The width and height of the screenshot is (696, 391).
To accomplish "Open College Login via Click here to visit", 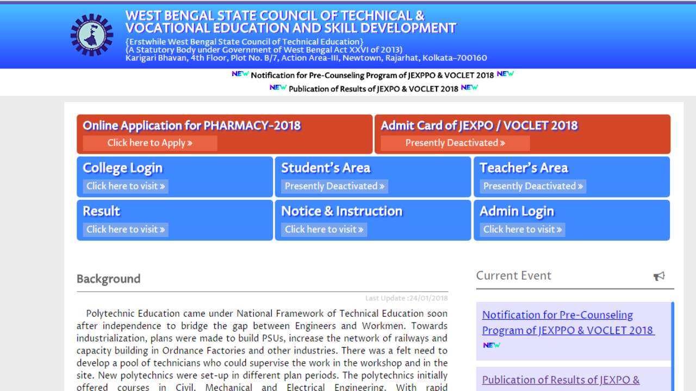I will coord(125,186).
